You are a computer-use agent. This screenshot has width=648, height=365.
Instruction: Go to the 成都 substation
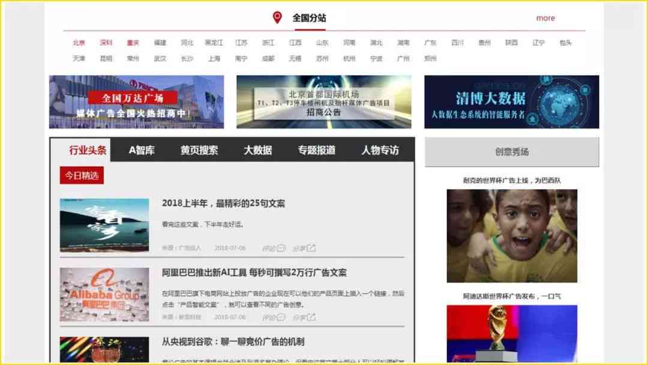pyautogui.click(x=268, y=59)
